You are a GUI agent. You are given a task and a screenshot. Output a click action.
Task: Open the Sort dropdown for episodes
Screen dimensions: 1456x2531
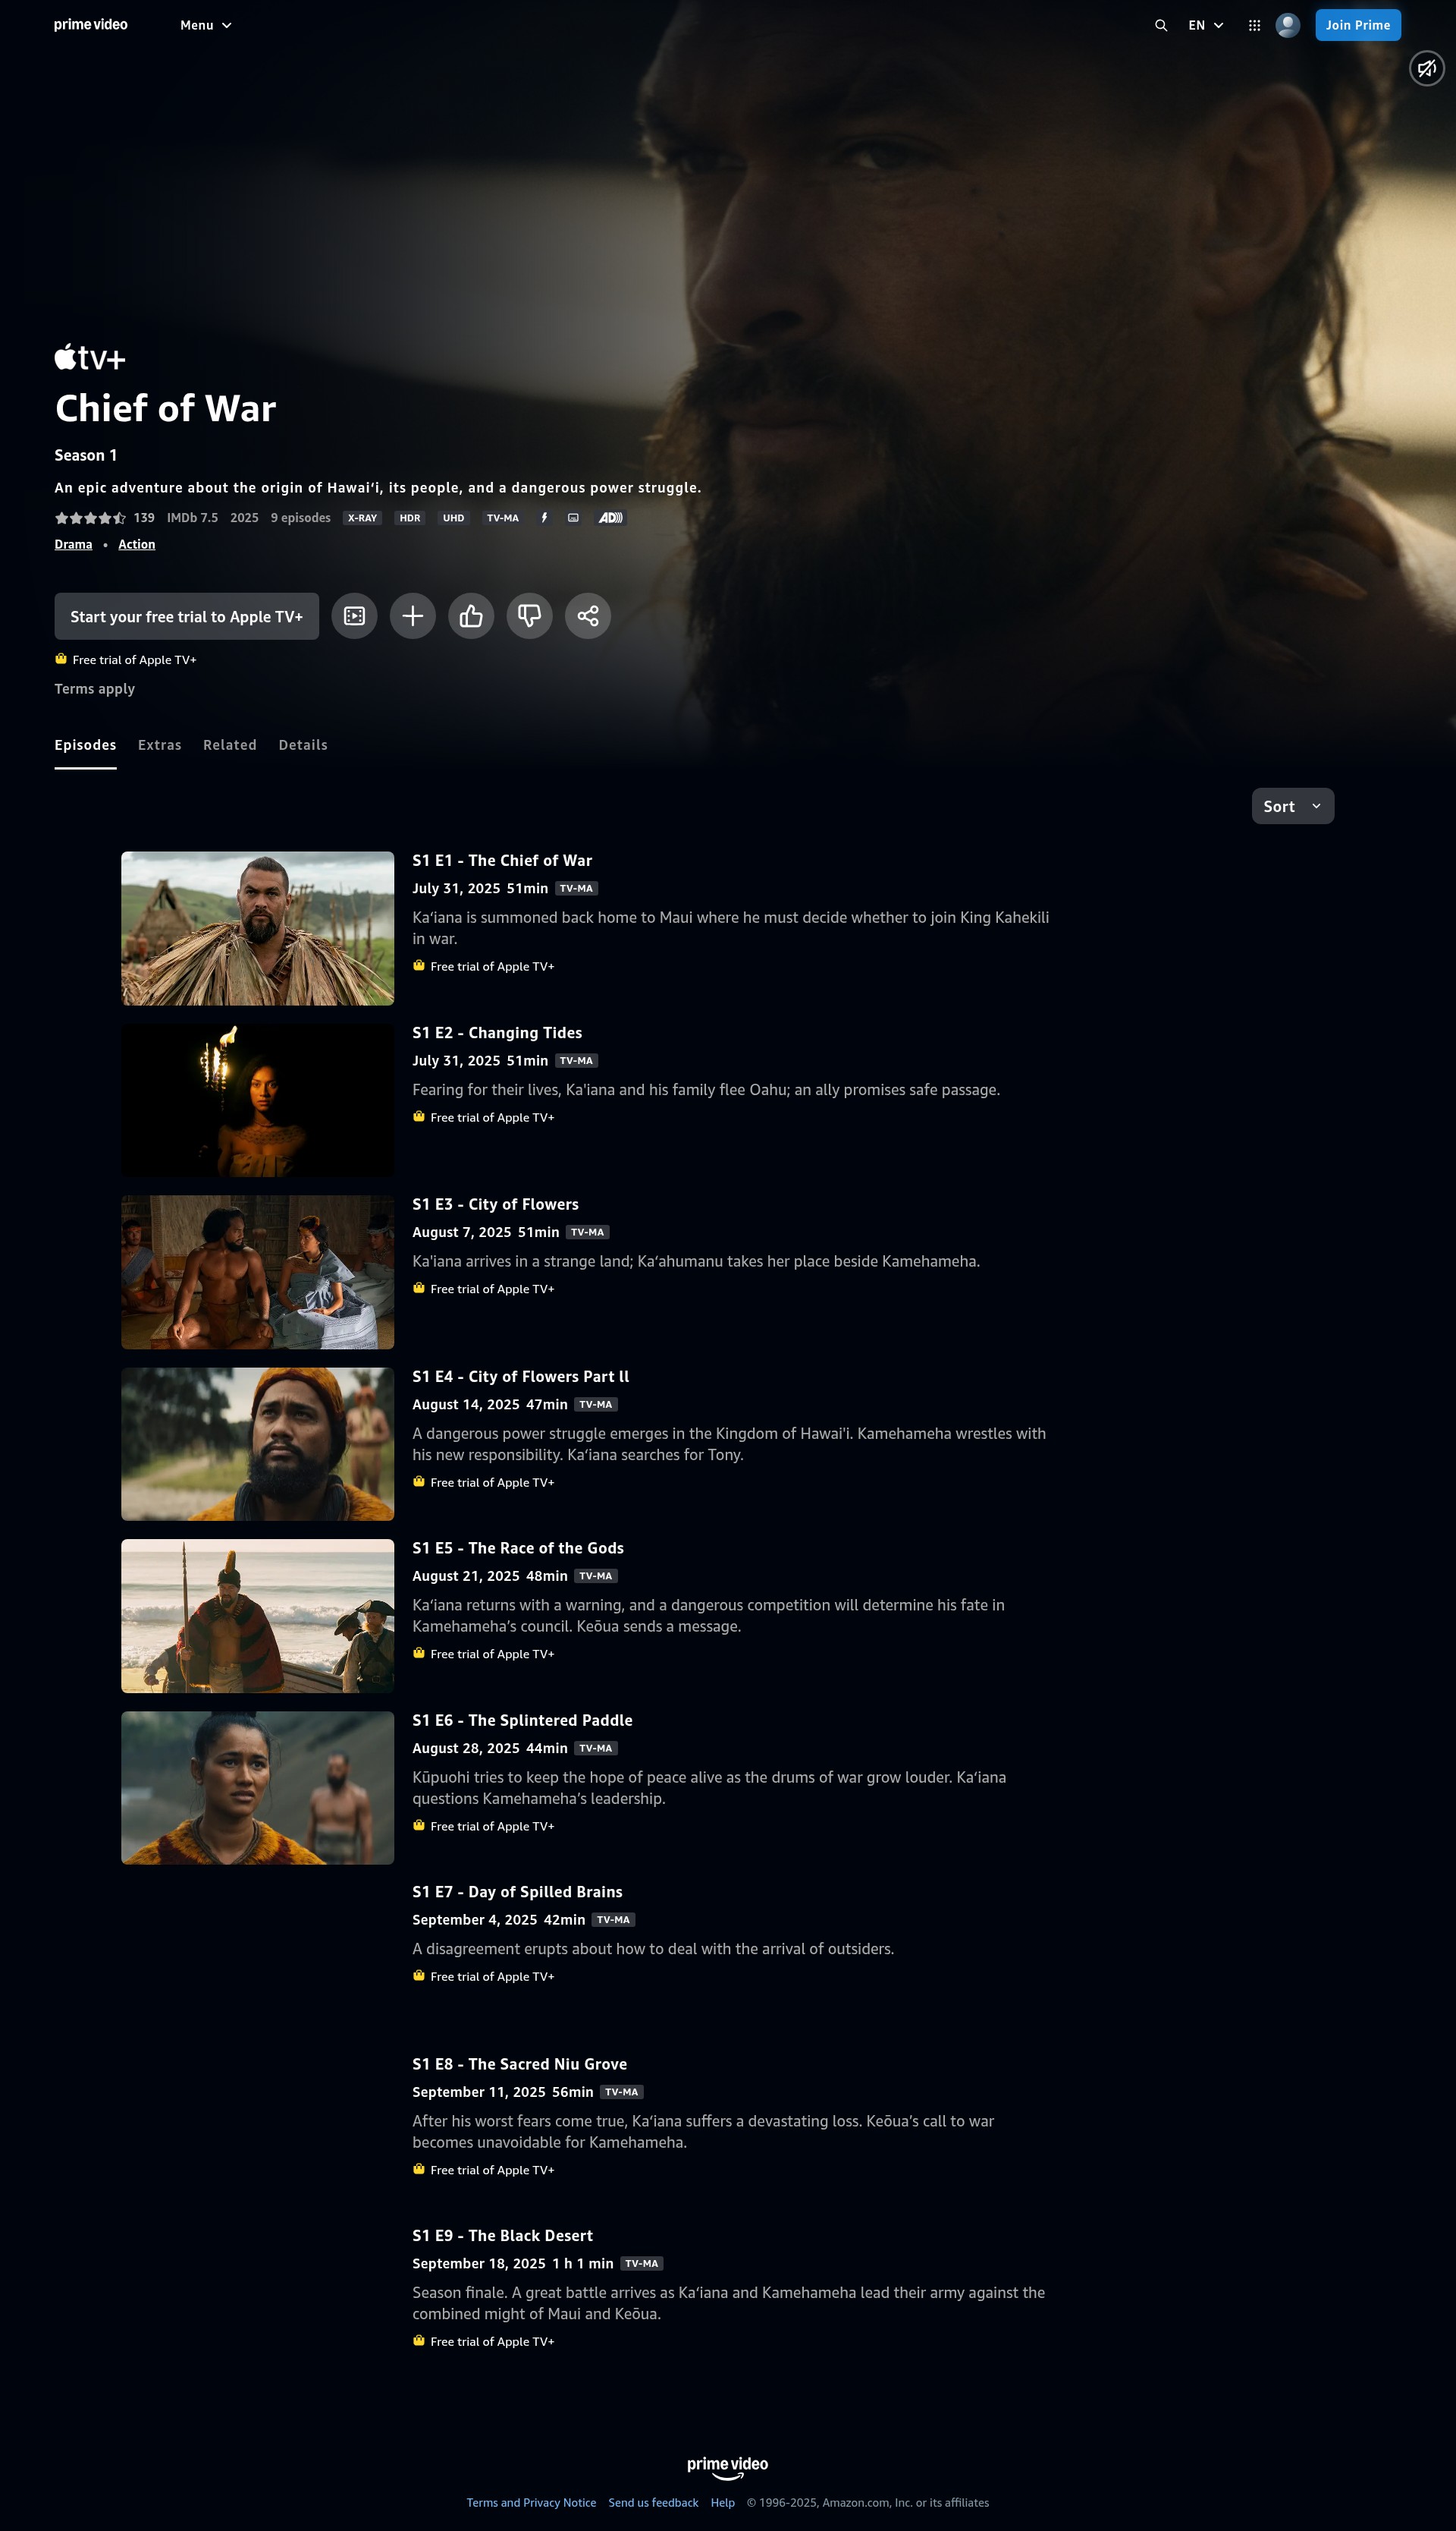click(1293, 806)
